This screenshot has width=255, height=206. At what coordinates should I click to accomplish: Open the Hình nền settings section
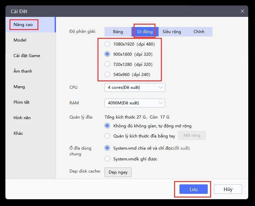coord(31,118)
